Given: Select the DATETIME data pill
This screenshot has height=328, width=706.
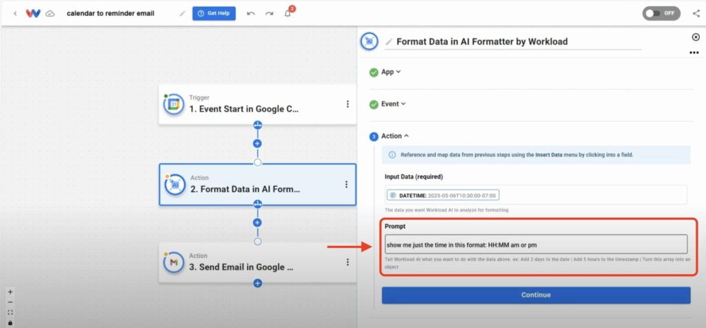Looking at the screenshot, I should 443,195.
